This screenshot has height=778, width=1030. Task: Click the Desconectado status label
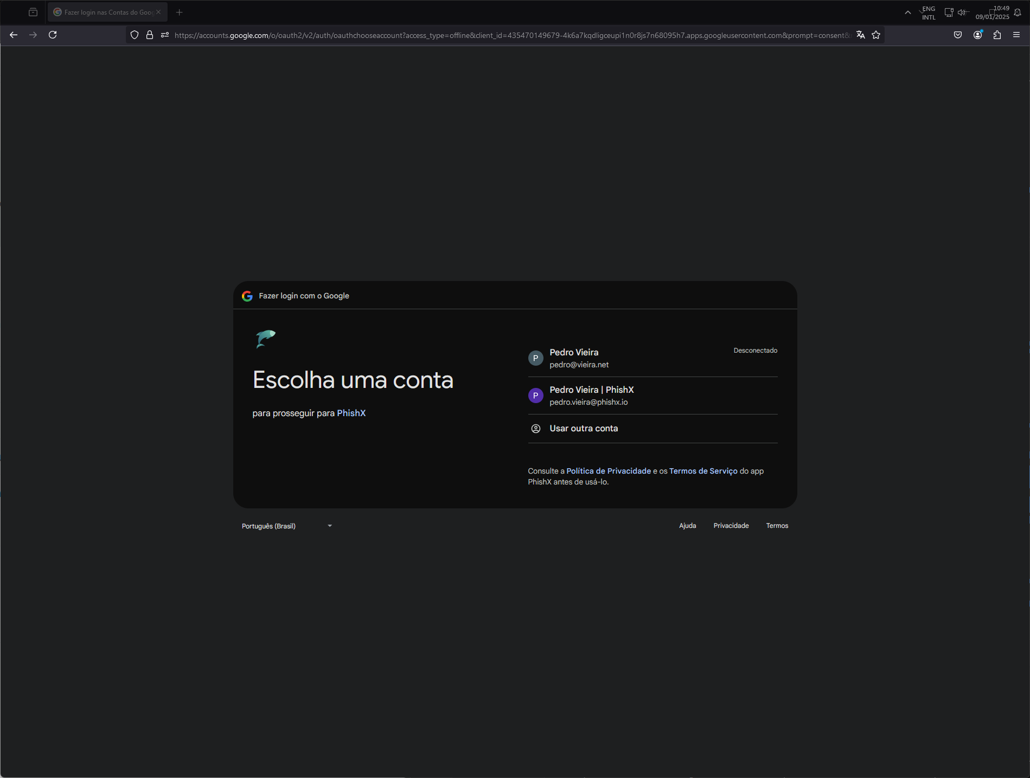(755, 350)
